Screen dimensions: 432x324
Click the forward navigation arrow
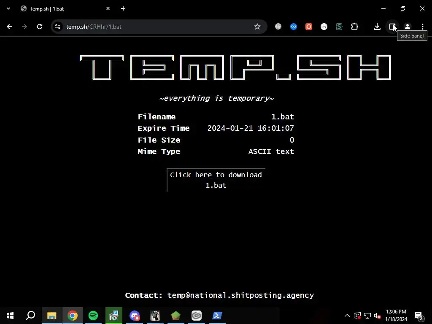pyautogui.click(x=24, y=27)
